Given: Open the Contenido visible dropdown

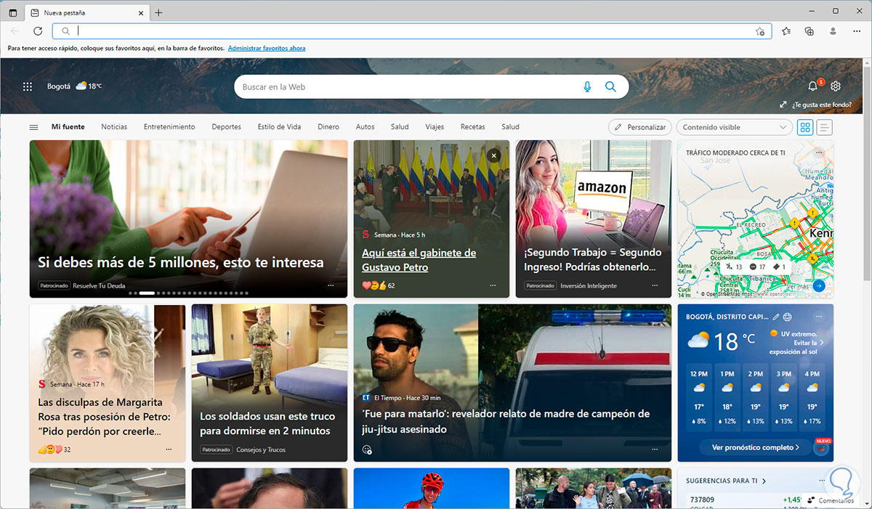Looking at the screenshot, I should 734,127.
